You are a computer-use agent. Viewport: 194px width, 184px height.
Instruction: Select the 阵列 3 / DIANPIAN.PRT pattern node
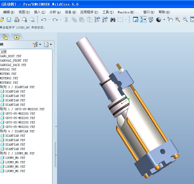tap(17, 87)
